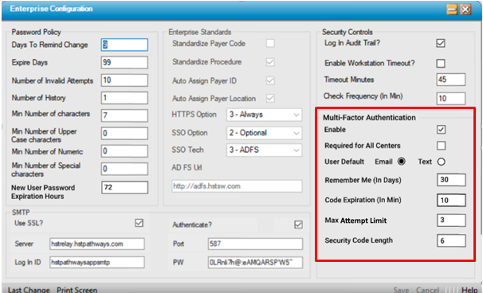
Task: Click the SMTP Server field
Action: (96, 244)
